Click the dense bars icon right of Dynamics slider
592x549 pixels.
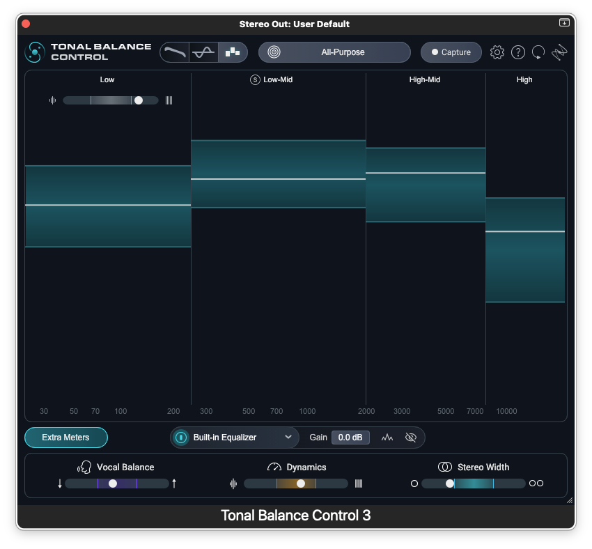359,484
